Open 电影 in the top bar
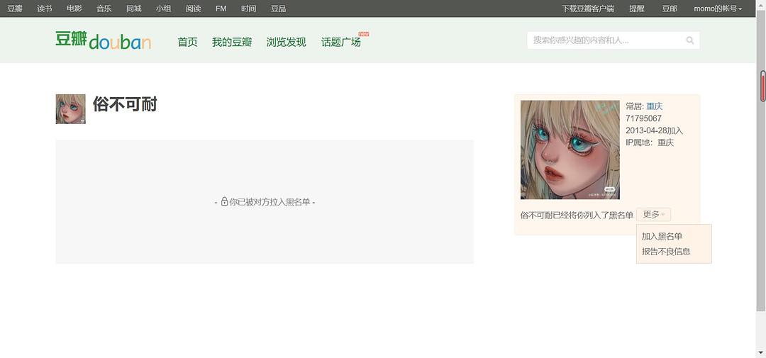 click(74, 9)
